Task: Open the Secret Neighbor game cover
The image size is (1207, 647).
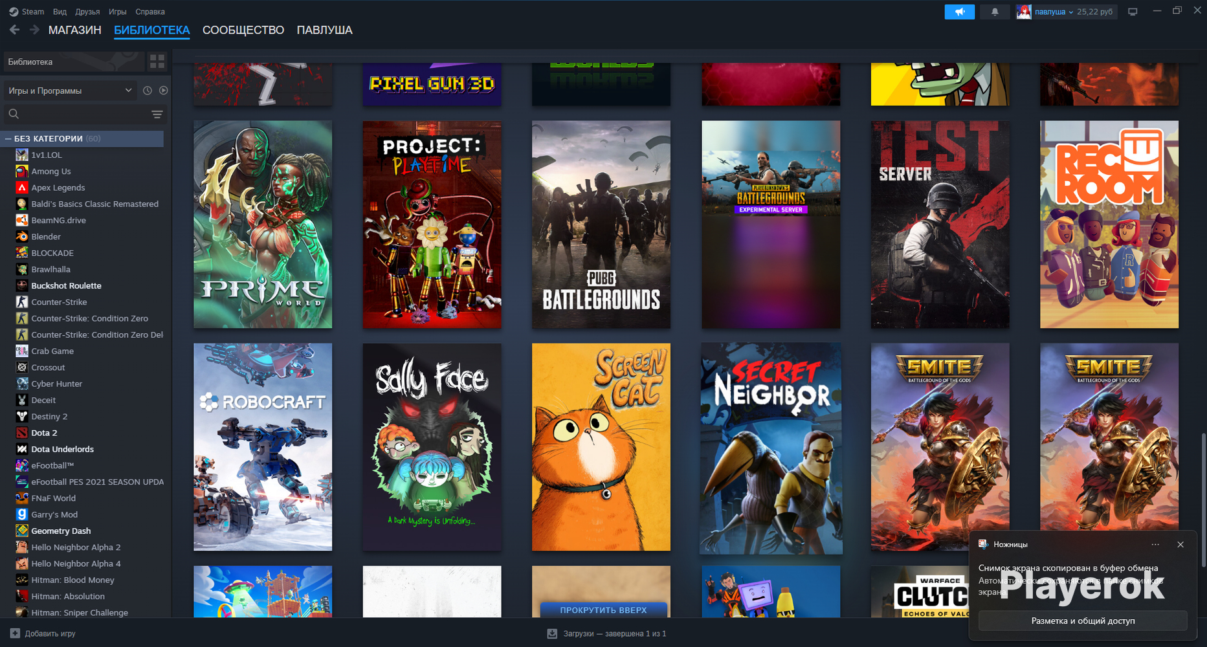Action: (771, 447)
